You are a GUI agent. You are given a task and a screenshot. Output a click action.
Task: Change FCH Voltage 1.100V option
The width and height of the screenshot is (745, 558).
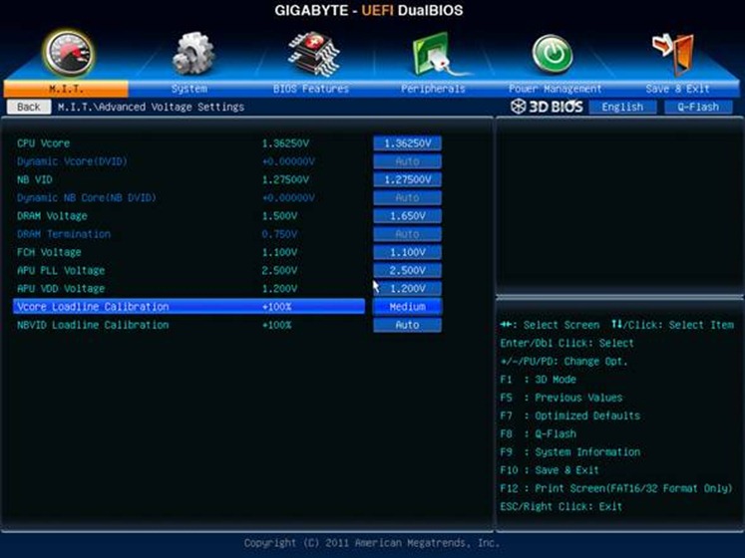pyautogui.click(x=407, y=252)
